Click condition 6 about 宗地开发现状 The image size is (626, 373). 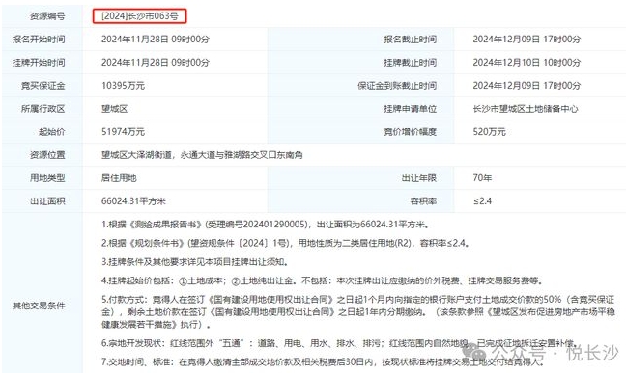(339, 343)
